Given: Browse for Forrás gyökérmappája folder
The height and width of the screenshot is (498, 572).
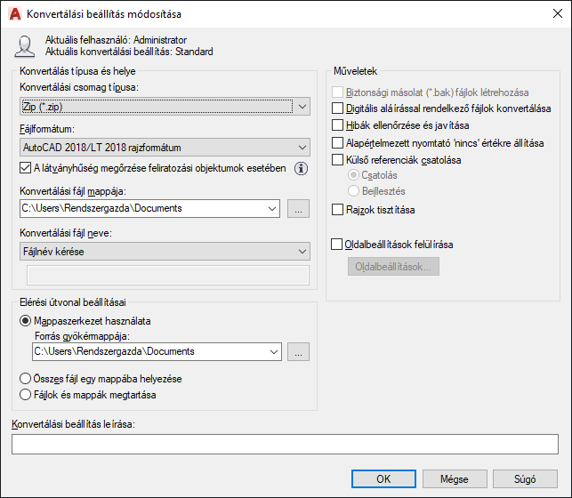Looking at the screenshot, I should pos(298,352).
